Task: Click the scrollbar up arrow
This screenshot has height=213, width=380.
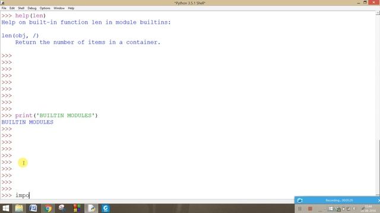Action: [378, 12]
